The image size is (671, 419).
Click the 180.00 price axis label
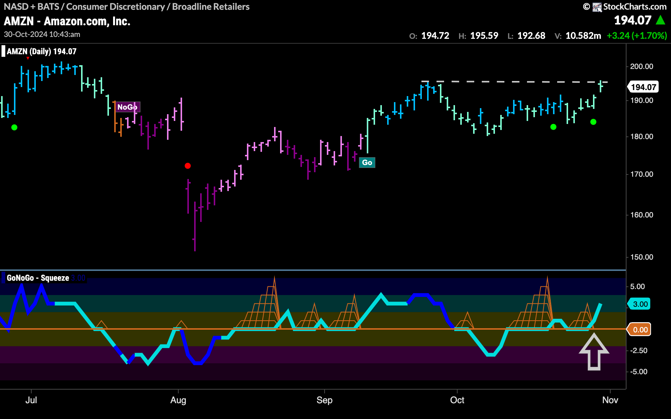click(642, 136)
